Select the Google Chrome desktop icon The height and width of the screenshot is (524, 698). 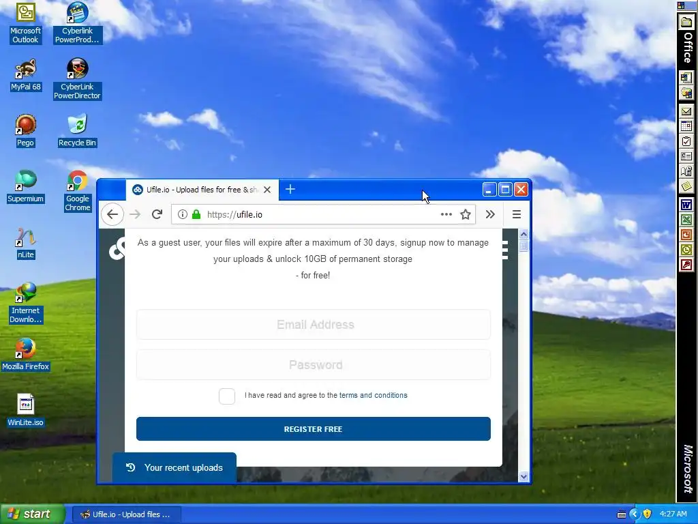78,191
